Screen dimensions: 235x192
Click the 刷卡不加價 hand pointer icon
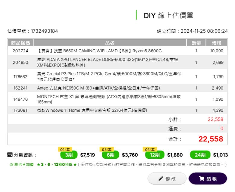(11, 165)
